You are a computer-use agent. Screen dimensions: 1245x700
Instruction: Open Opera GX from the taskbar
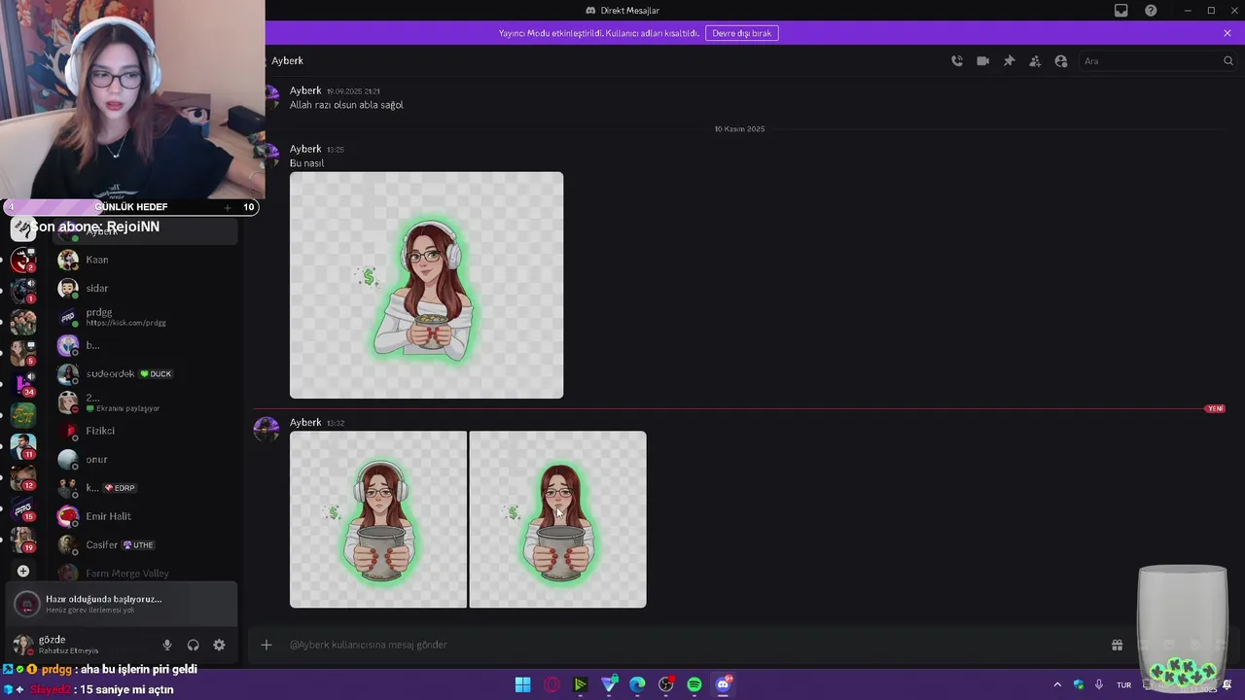[551, 684]
